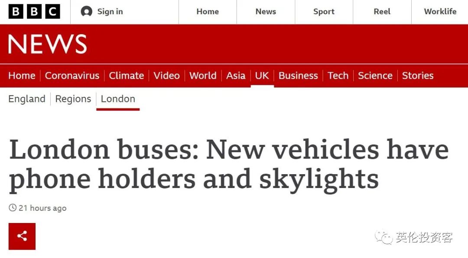Select the Business section tab
This screenshot has height=258, width=468.
298,76
